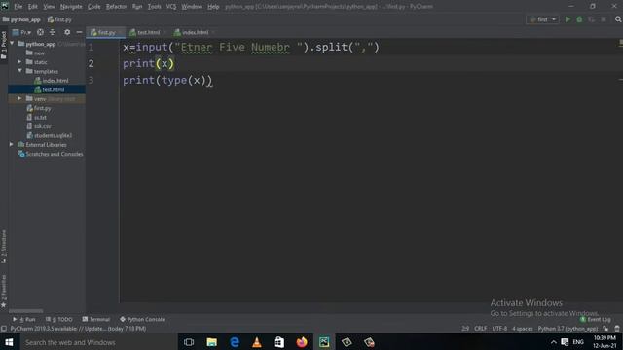Select the first.py editor tab
The image size is (623, 350).
click(106, 32)
